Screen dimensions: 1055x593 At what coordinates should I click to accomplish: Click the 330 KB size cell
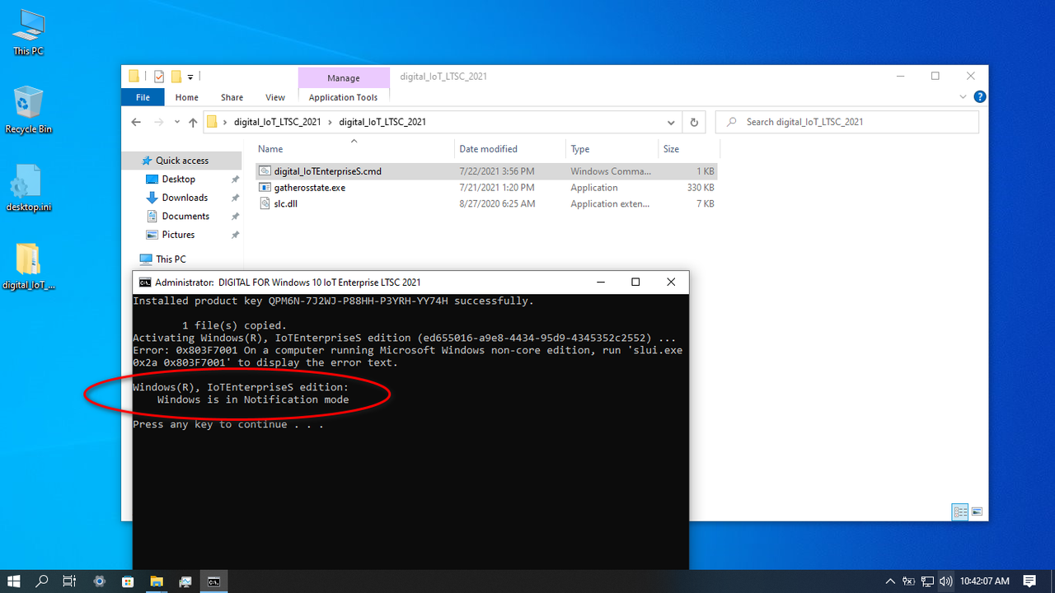point(700,187)
